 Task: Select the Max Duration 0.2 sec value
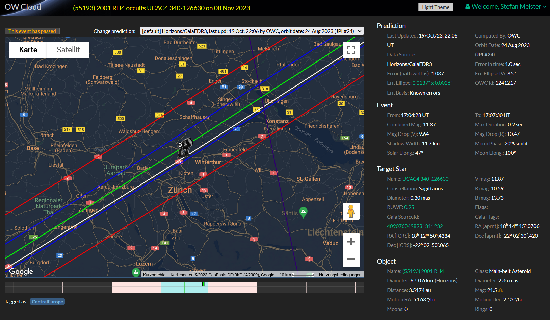pos(515,125)
